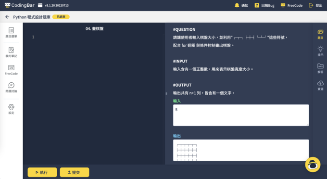327x179 pixels.
Task: Show the question tab (題目) on right rail
Action: (320, 35)
